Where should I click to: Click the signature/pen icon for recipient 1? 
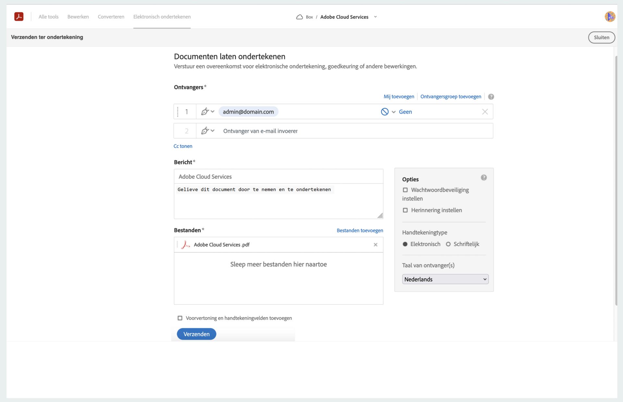point(205,111)
